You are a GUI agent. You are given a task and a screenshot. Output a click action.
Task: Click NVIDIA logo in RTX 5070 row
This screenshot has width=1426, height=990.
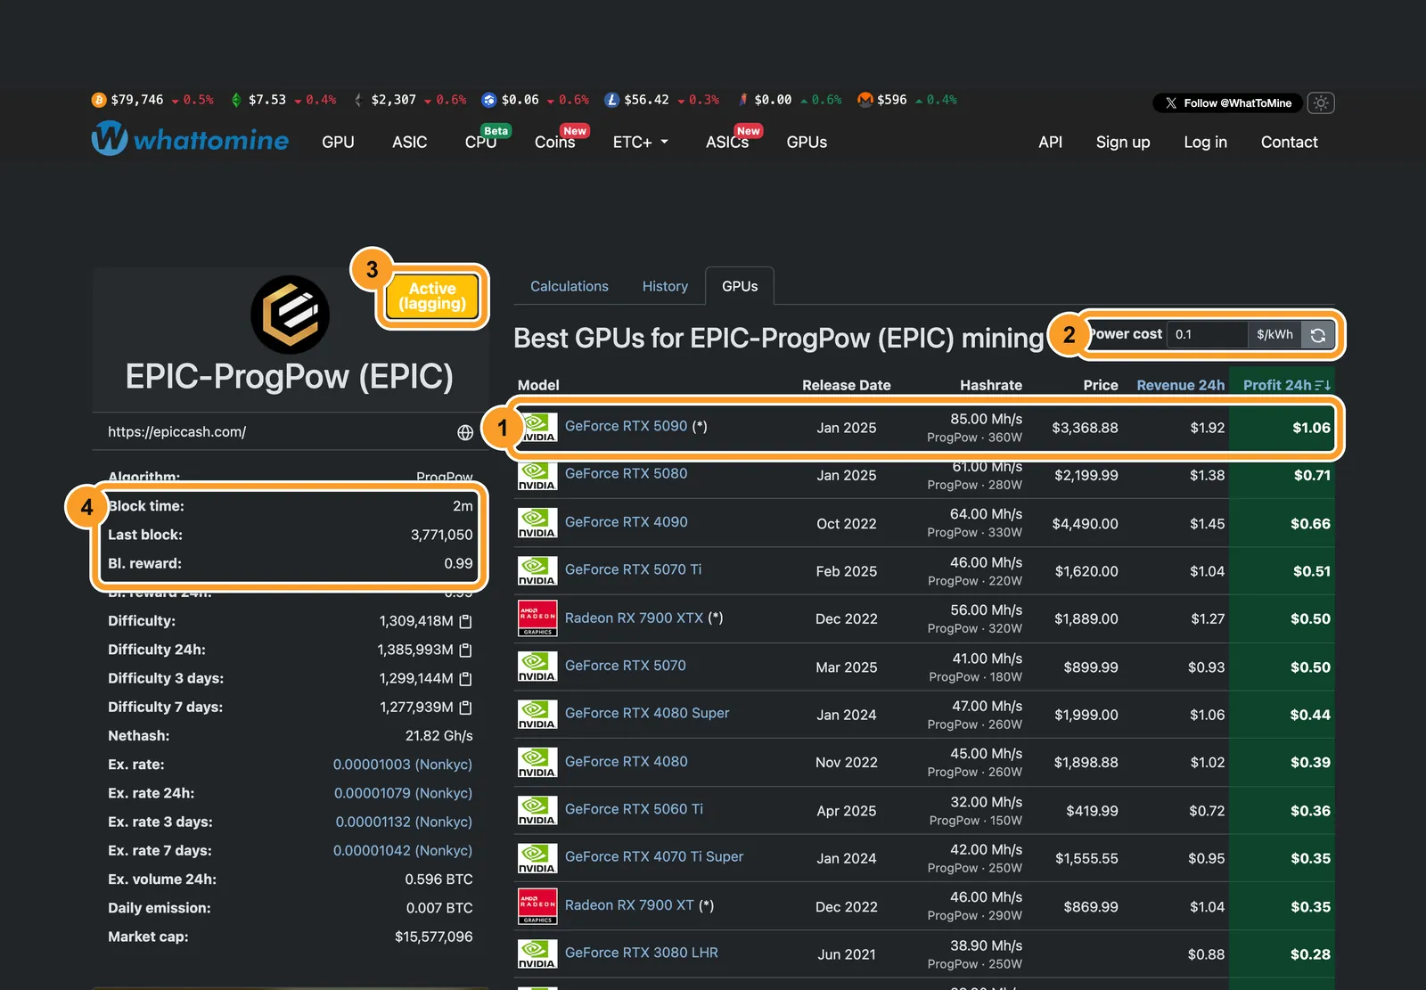tap(537, 667)
